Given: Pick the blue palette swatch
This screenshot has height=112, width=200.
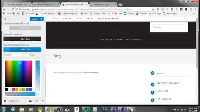Looking at the screenshot, I should (x=27, y=89).
